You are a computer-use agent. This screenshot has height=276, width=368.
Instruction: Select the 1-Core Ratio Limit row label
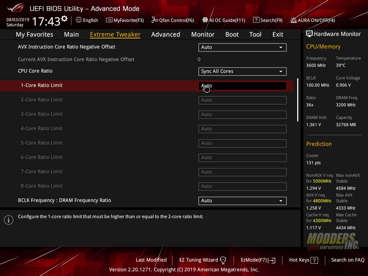42,86
